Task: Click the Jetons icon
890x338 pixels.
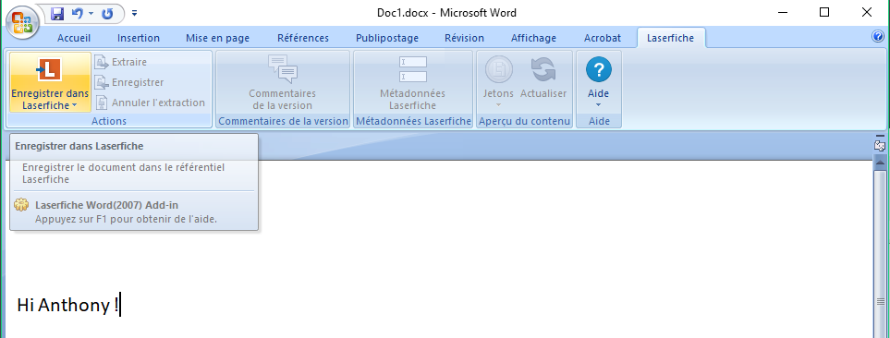Action: tap(498, 70)
